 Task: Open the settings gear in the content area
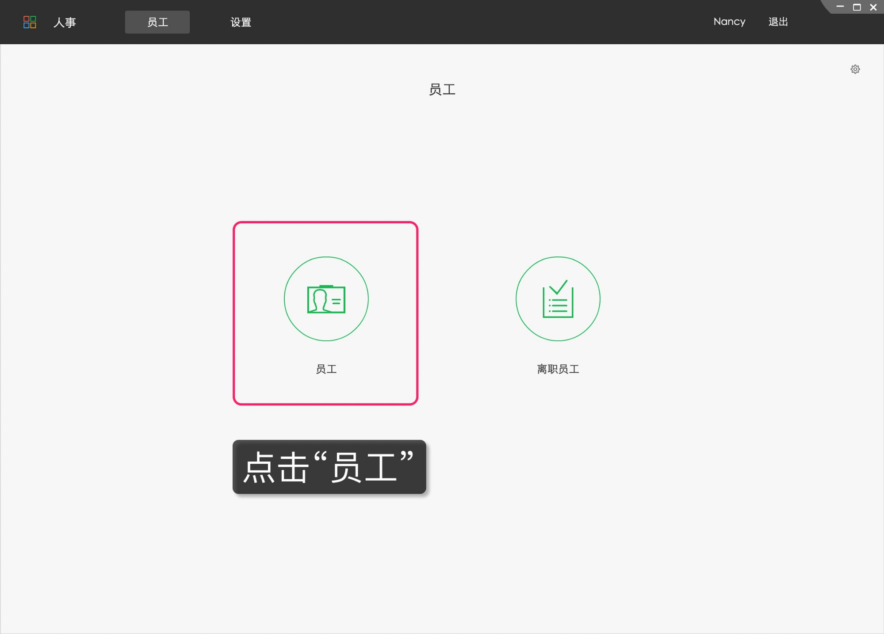pos(855,69)
